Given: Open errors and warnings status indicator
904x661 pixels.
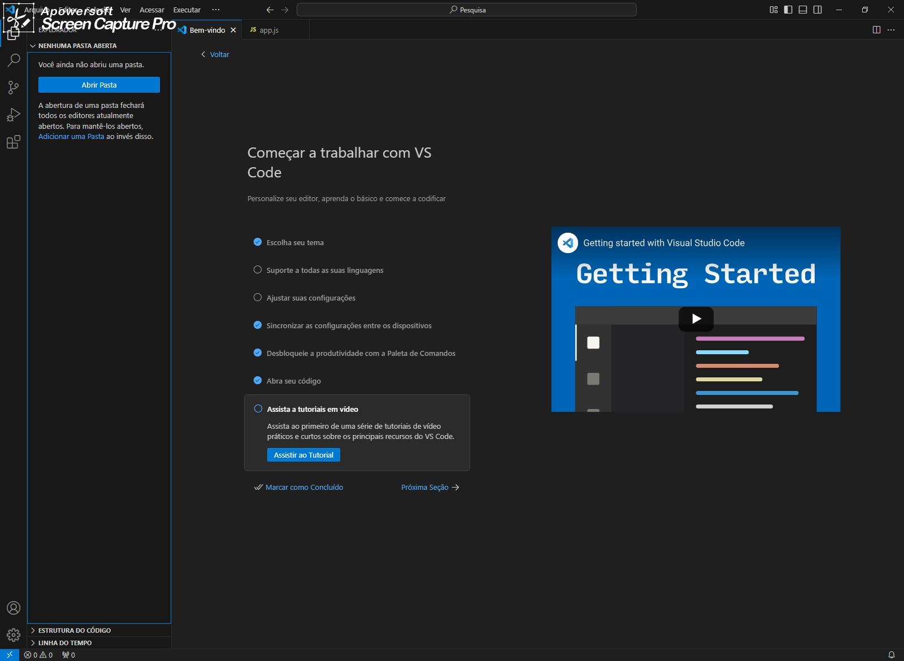Looking at the screenshot, I should [x=38, y=655].
